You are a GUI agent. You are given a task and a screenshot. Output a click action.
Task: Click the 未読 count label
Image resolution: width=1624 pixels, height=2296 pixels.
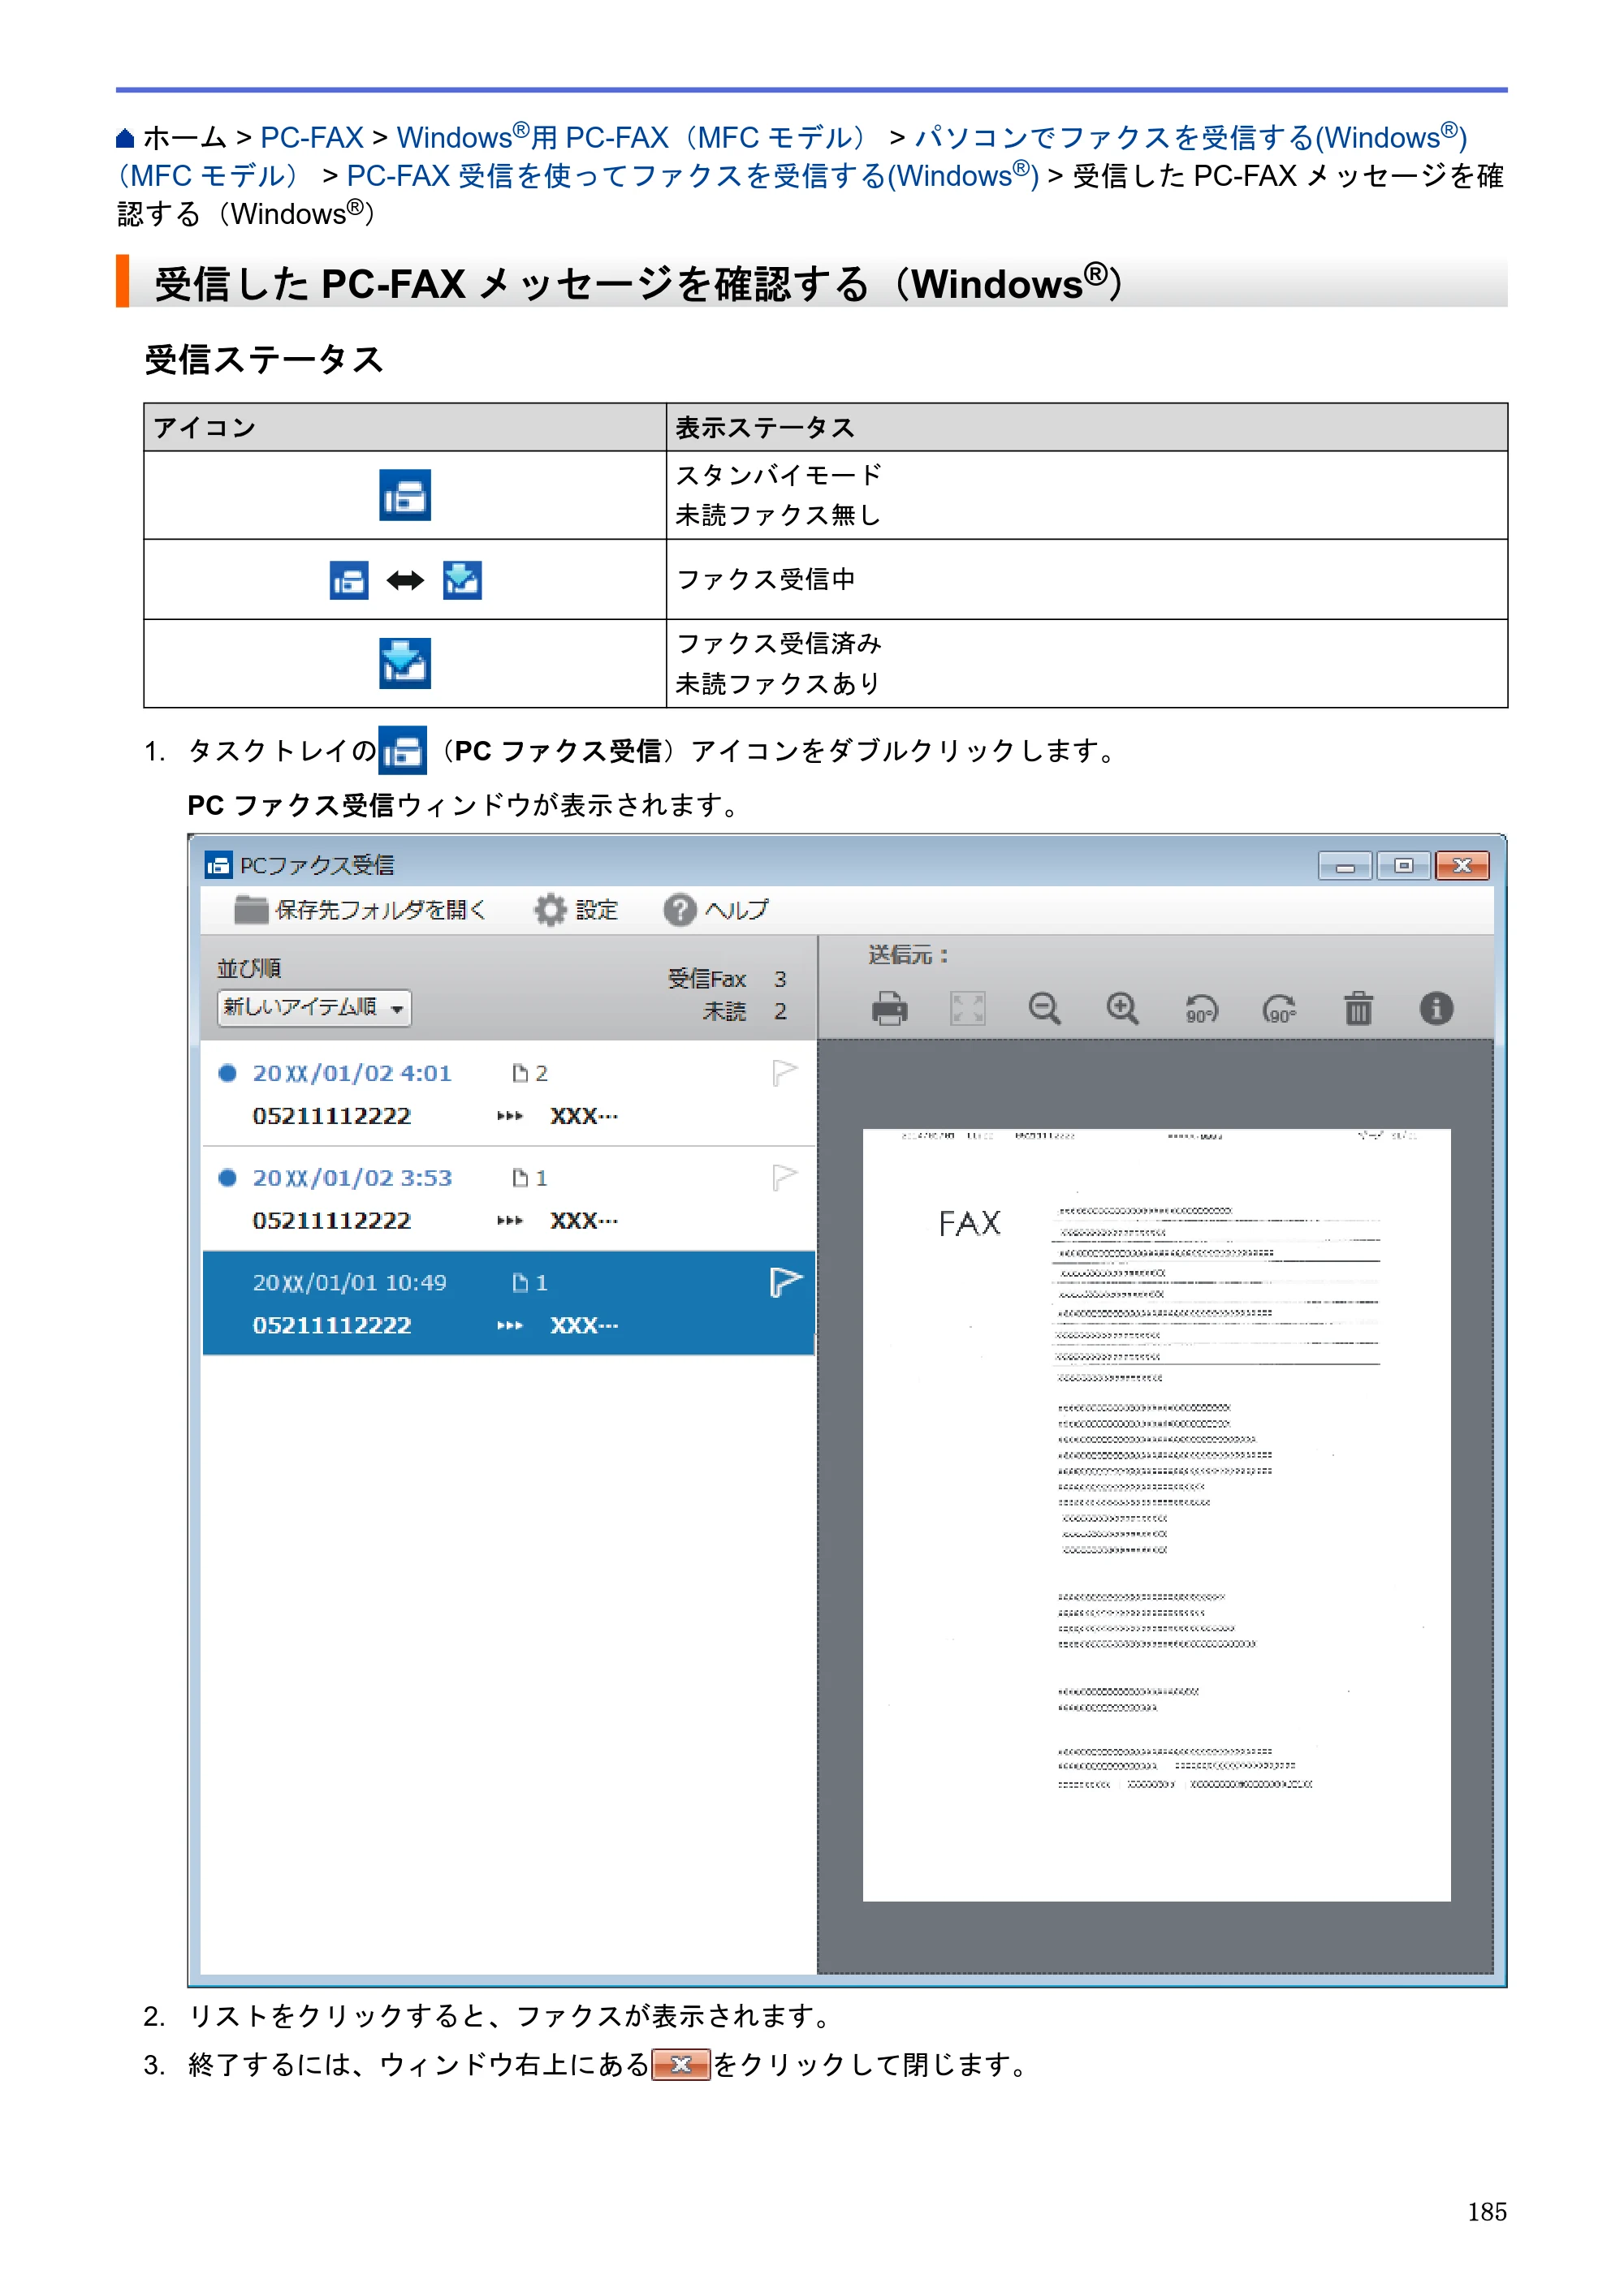(x=724, y=1011)
